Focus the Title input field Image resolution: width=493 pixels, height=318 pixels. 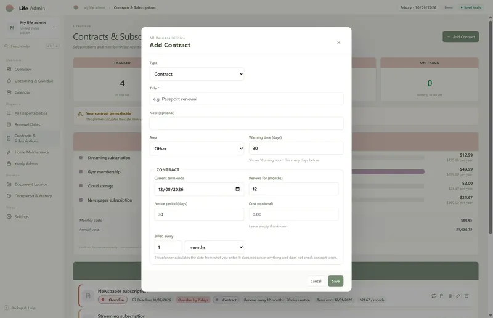pyautogui.click(x=246, y=99)
